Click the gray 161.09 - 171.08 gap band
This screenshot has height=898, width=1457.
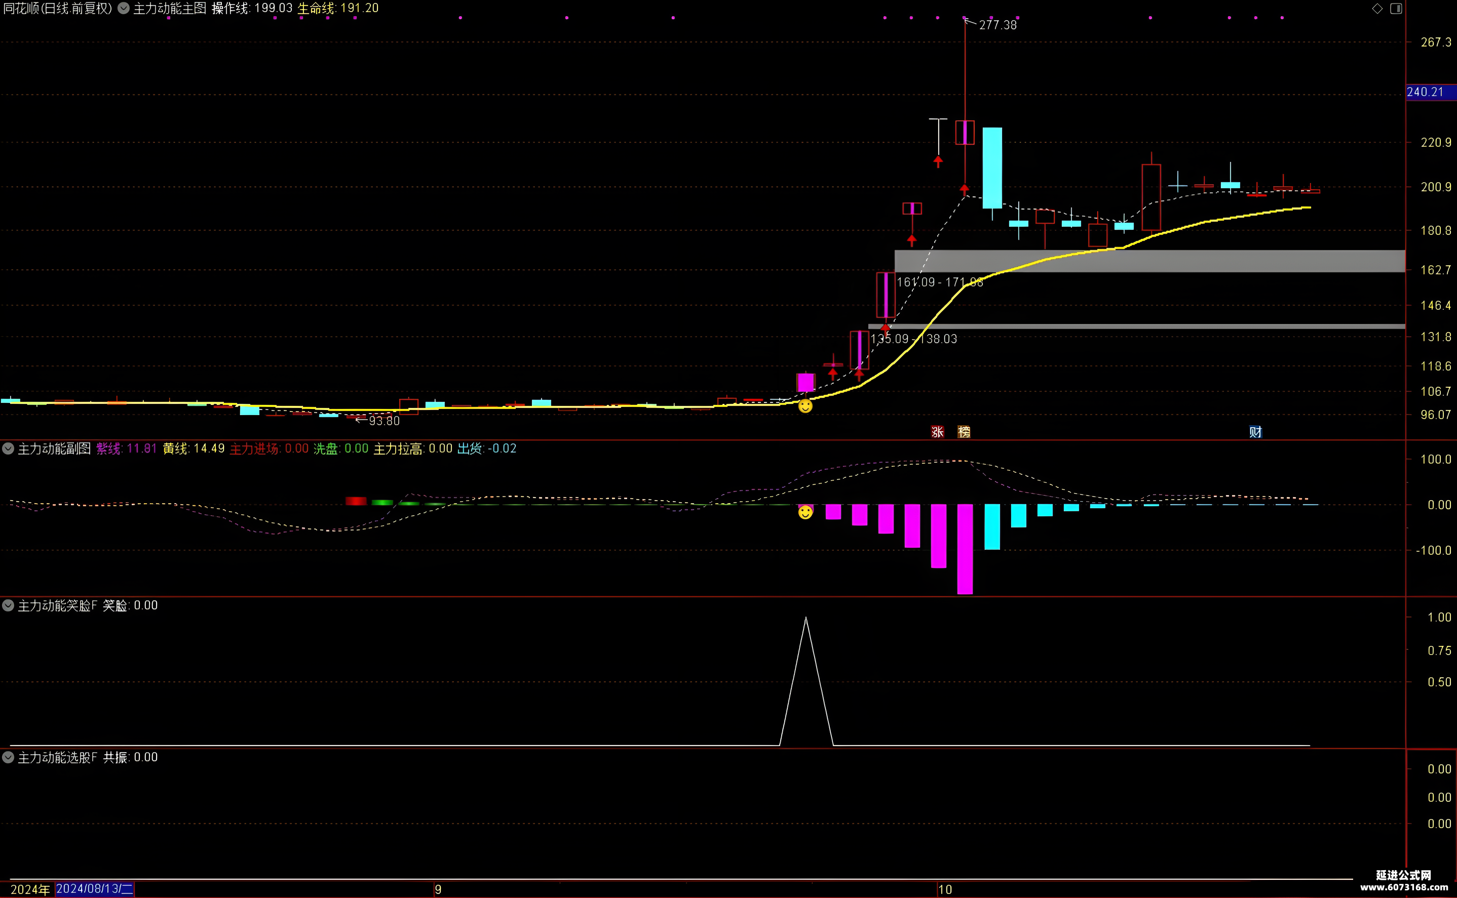[1150, 261]
